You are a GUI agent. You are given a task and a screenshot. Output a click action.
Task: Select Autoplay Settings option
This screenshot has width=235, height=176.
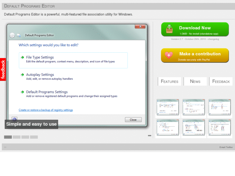click(x=49, y=77)
